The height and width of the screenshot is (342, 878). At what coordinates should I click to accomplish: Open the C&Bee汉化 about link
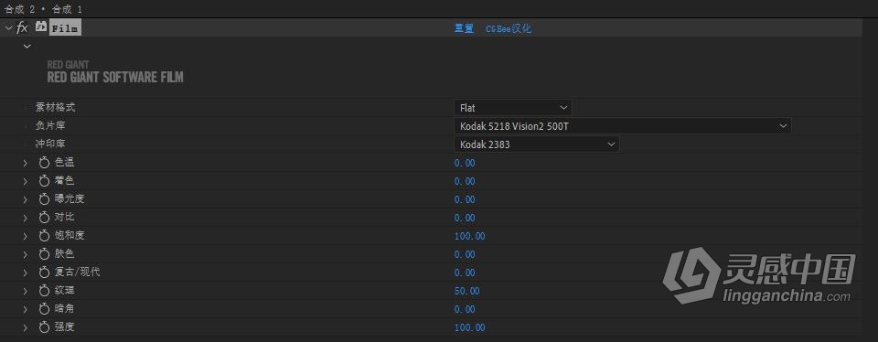(x=509, y=28)
